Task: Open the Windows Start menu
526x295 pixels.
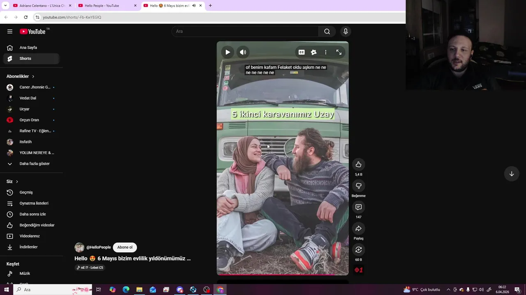Action: tap(7, 290)
